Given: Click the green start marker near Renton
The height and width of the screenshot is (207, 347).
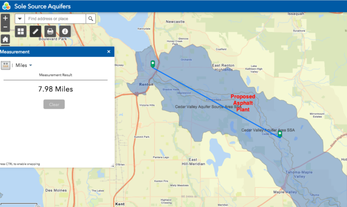Looking at the screenshot, I should pyautogui.click(x=153, y=64).
